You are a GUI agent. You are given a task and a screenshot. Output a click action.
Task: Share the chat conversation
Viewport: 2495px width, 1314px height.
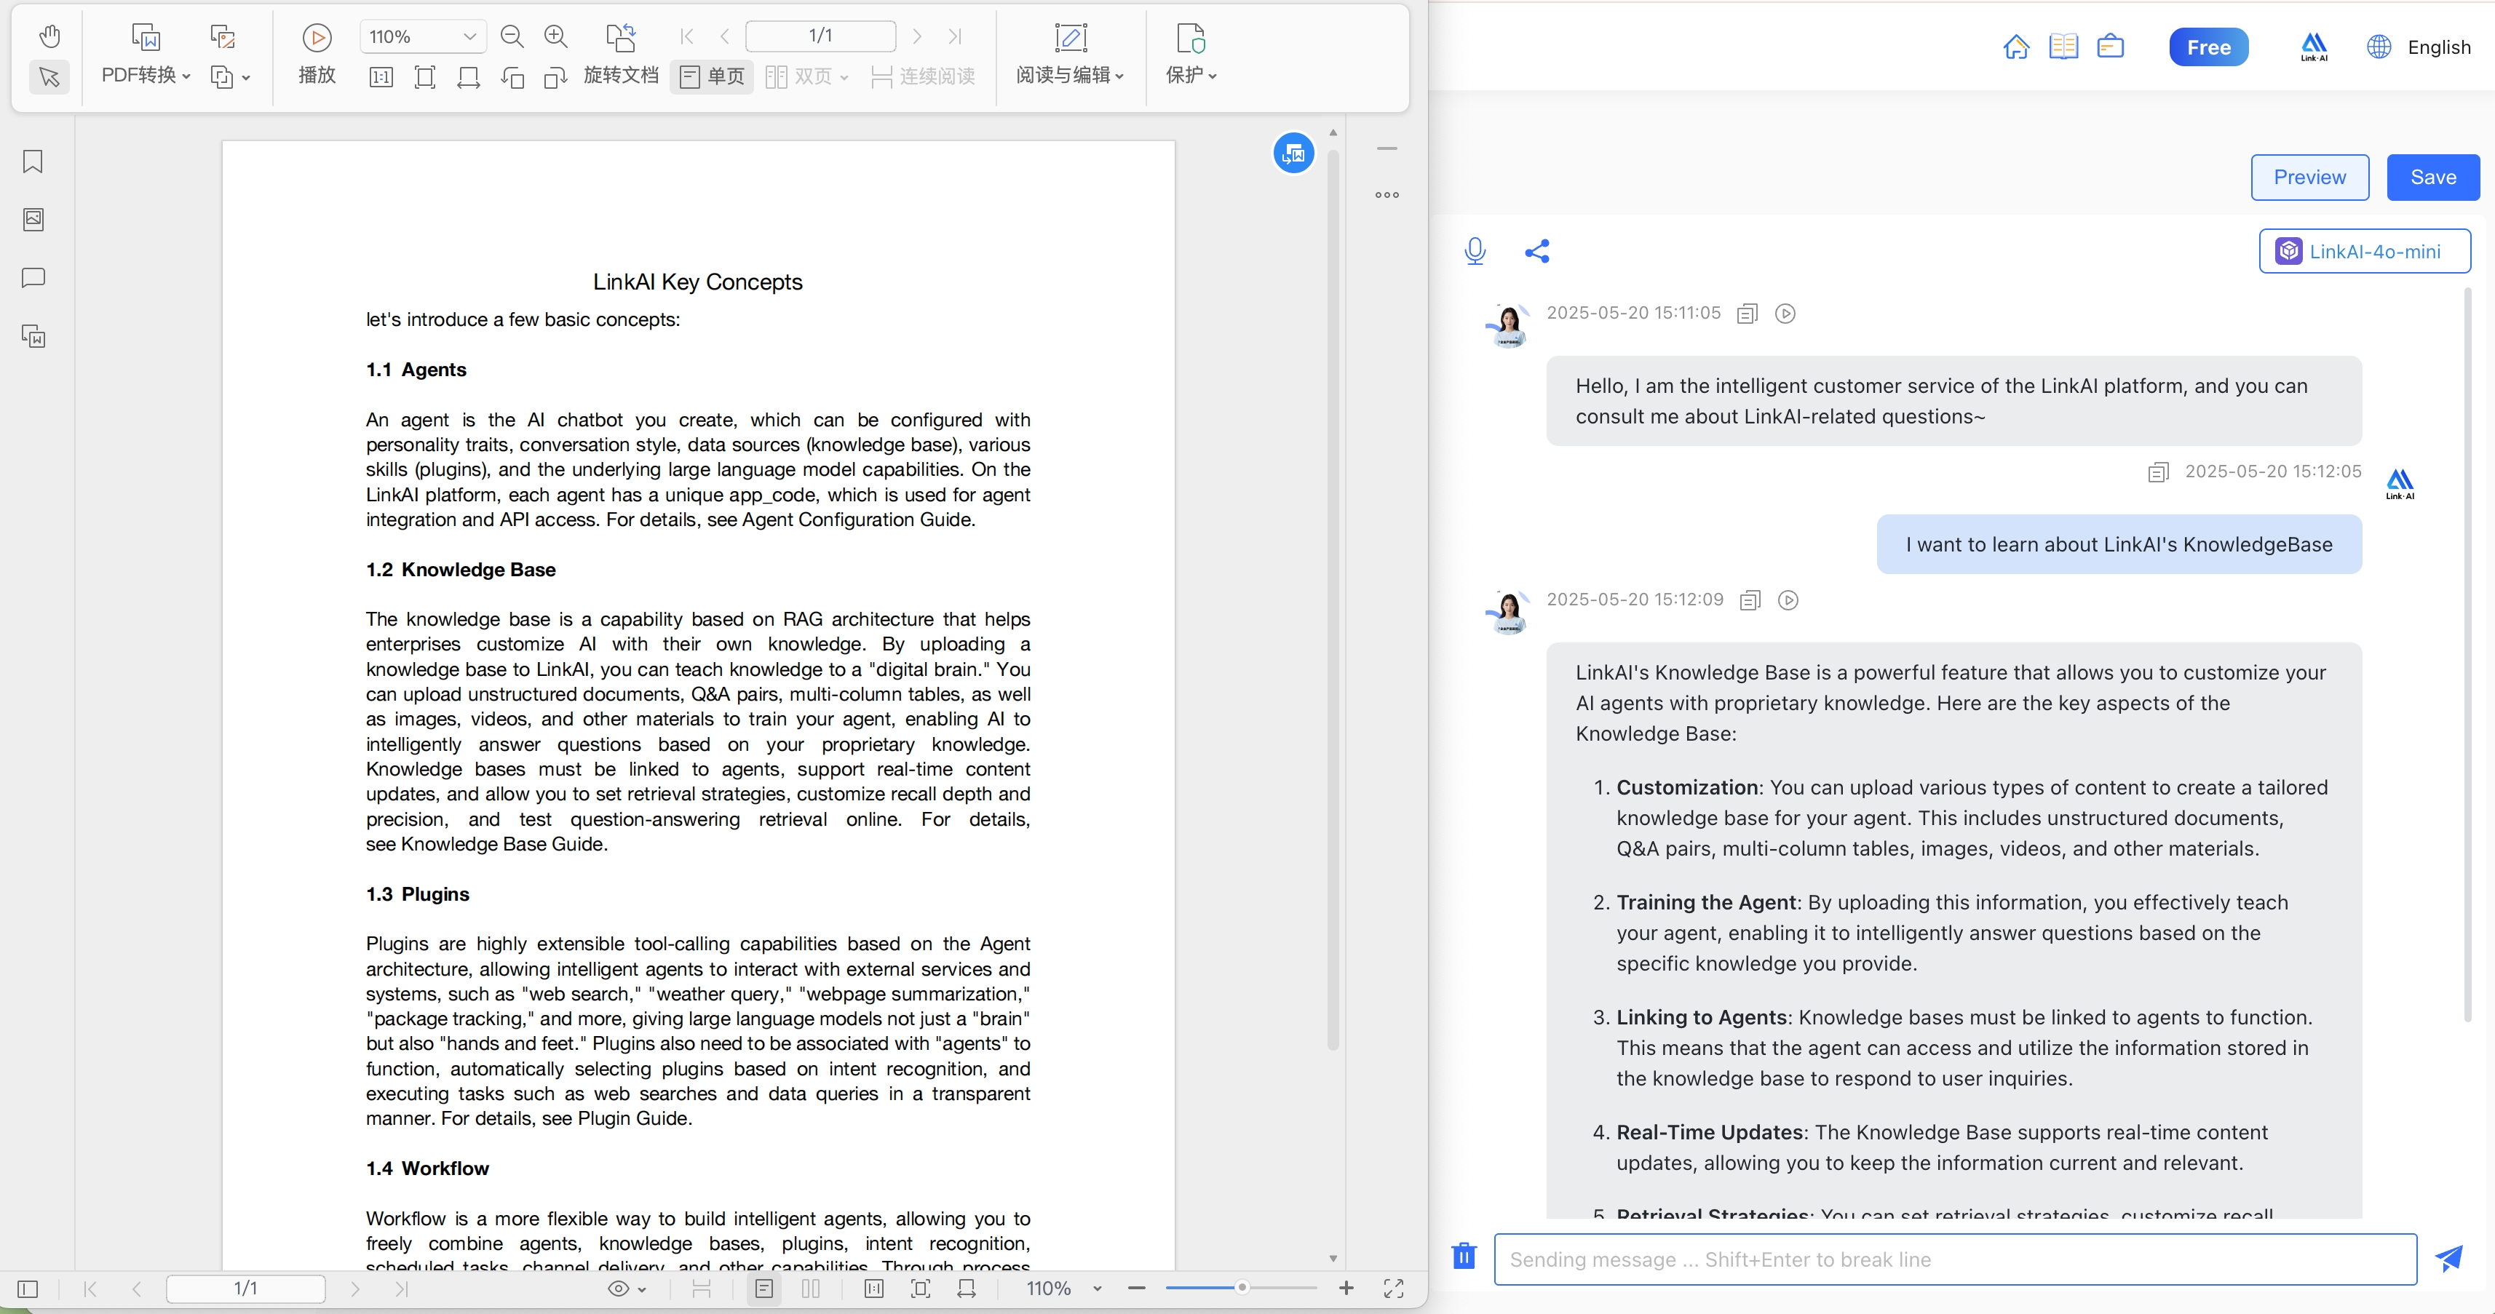(x=1537, y=251)
